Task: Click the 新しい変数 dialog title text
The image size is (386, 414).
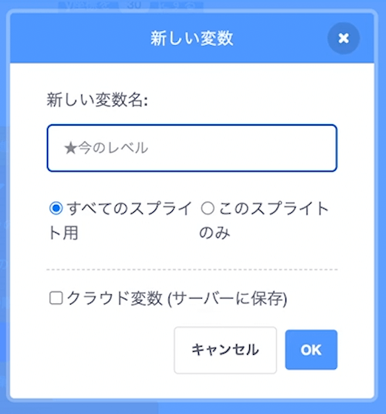Action: [x=192, y=38]
